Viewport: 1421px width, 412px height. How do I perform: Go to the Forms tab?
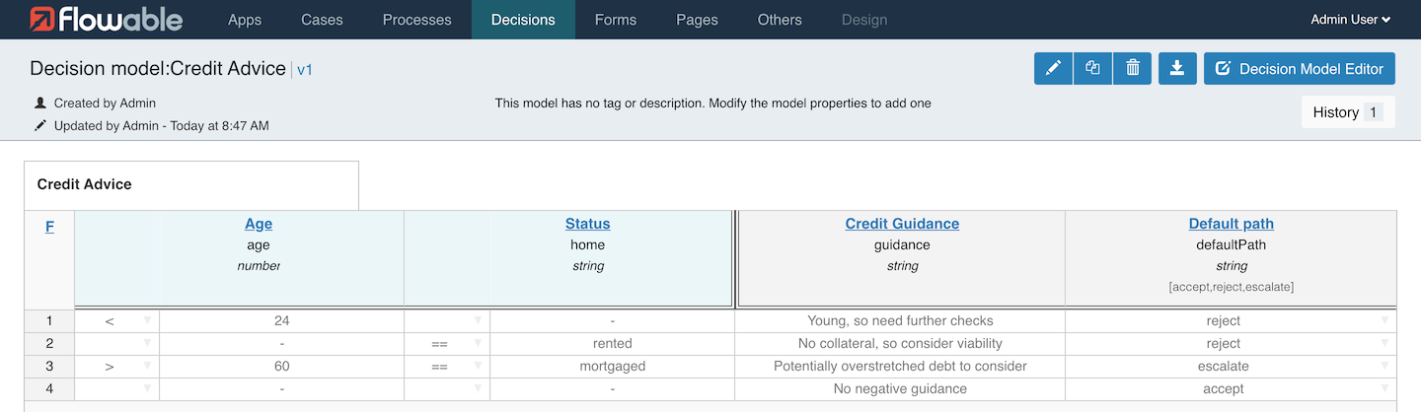point(616,20)
